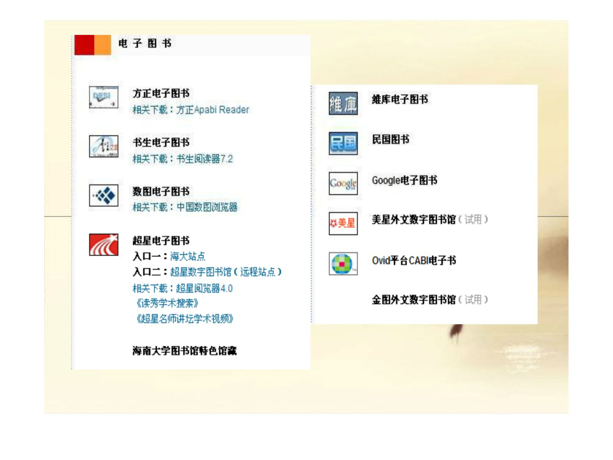The height and width of the screenshot is (460, 613).
Task: Open the 数图电子图书 title link
Action: [161, 191]
